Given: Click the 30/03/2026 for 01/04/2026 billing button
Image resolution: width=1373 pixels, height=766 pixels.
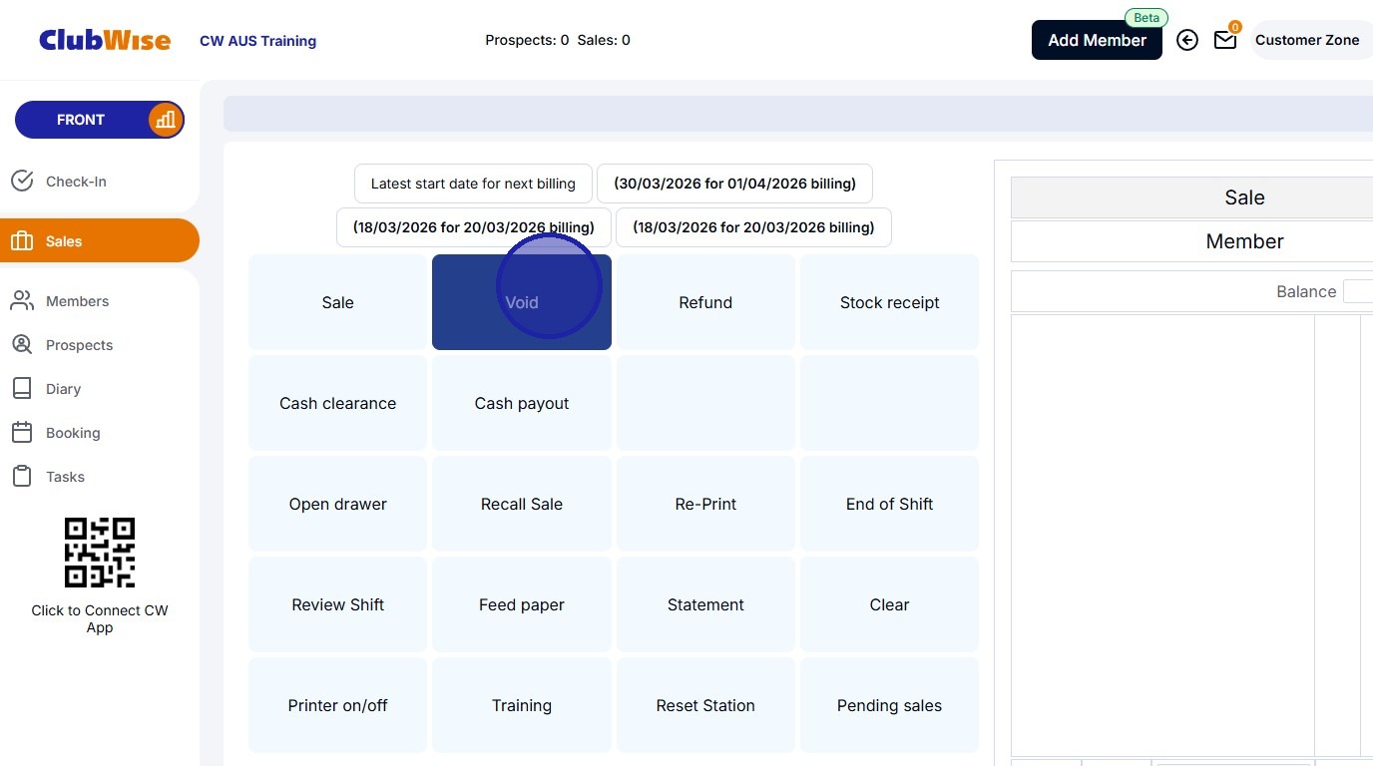Looking at the screenshot, I should (734, 184).
